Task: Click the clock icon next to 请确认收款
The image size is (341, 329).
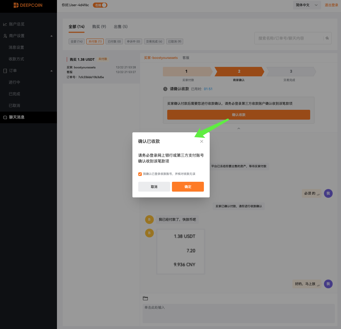Action: point(165,89)
